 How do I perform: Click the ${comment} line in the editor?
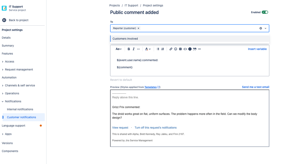(125, 67)
